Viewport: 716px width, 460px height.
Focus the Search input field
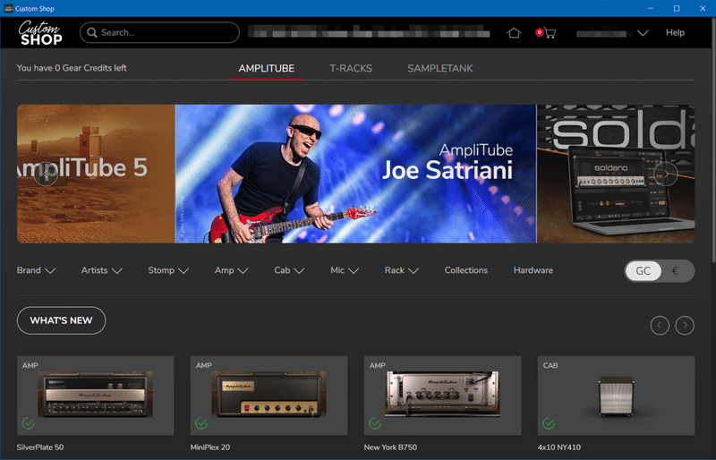(159, 32)
